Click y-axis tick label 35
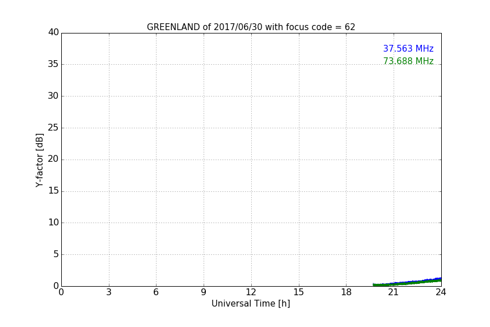 (53, 64)
